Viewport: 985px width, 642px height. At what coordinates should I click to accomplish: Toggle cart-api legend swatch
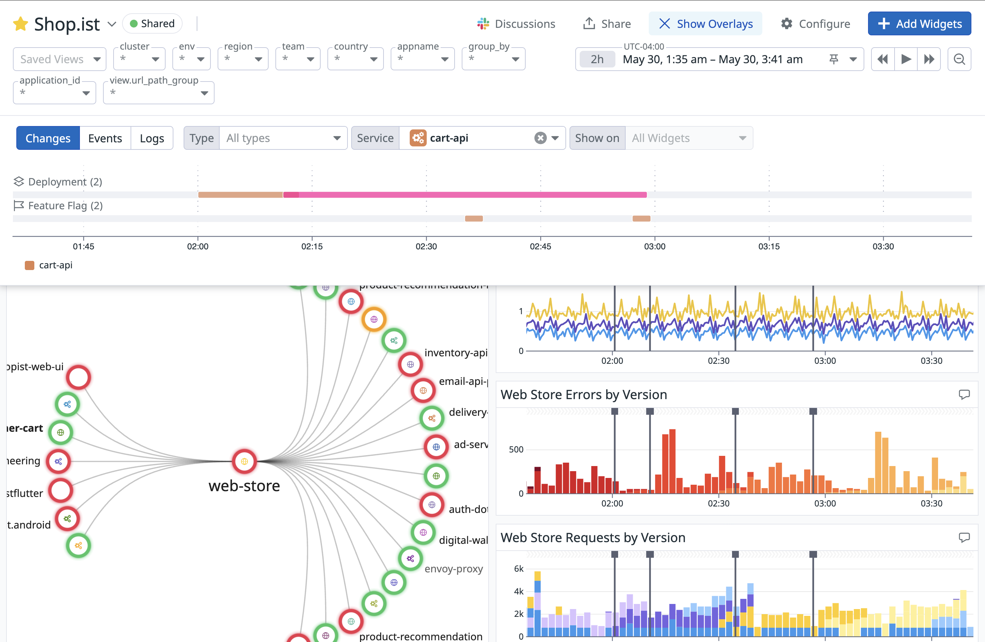29,265
